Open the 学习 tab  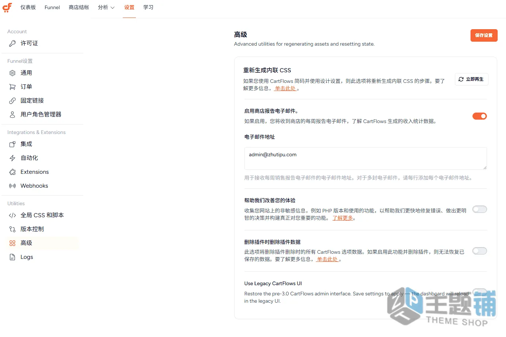coord(148,7)
